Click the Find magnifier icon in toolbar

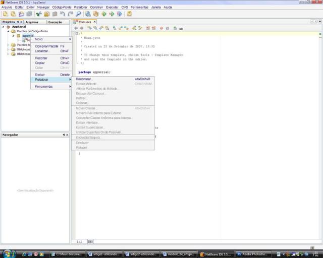[79, 14]
